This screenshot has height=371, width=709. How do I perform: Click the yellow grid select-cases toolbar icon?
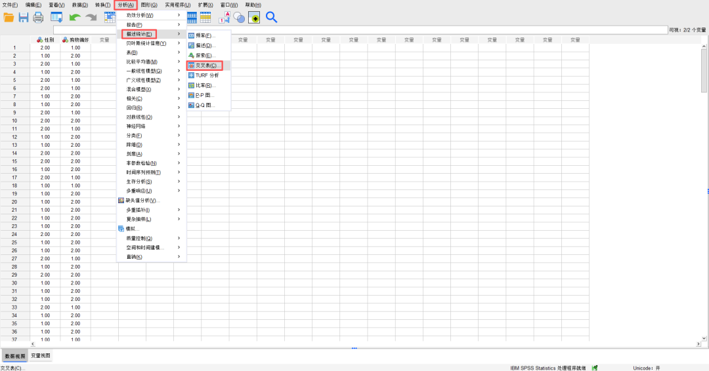point(205,18)
